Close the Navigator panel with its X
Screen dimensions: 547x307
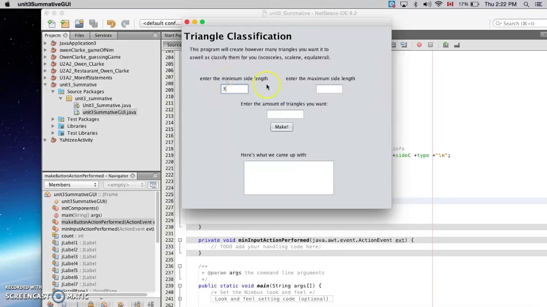(x=132, y=176)
